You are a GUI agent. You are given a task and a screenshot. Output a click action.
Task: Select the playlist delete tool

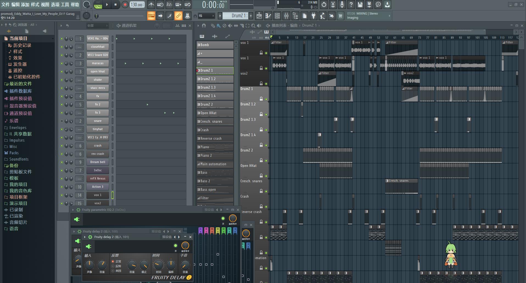[x=224, y=26]
